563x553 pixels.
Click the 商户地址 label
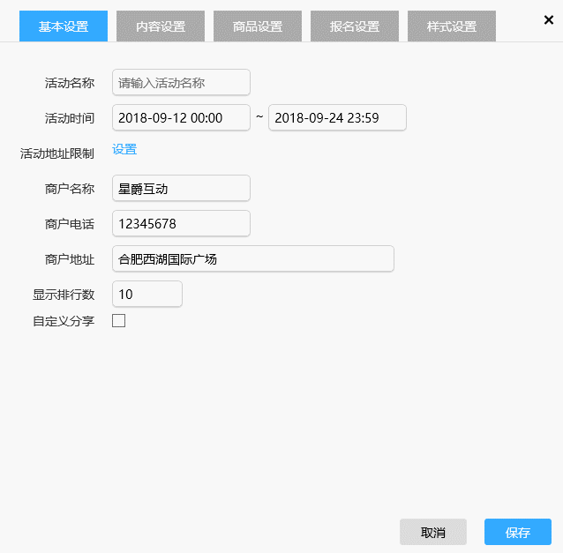(x=70, y=259)
